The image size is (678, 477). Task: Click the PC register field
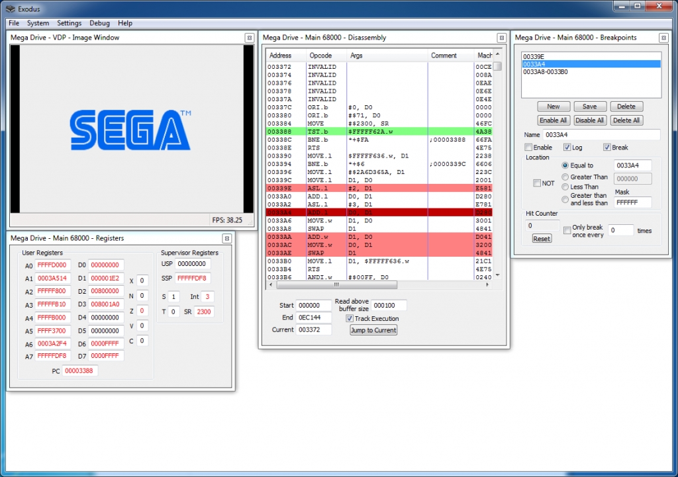coord(79,370)
